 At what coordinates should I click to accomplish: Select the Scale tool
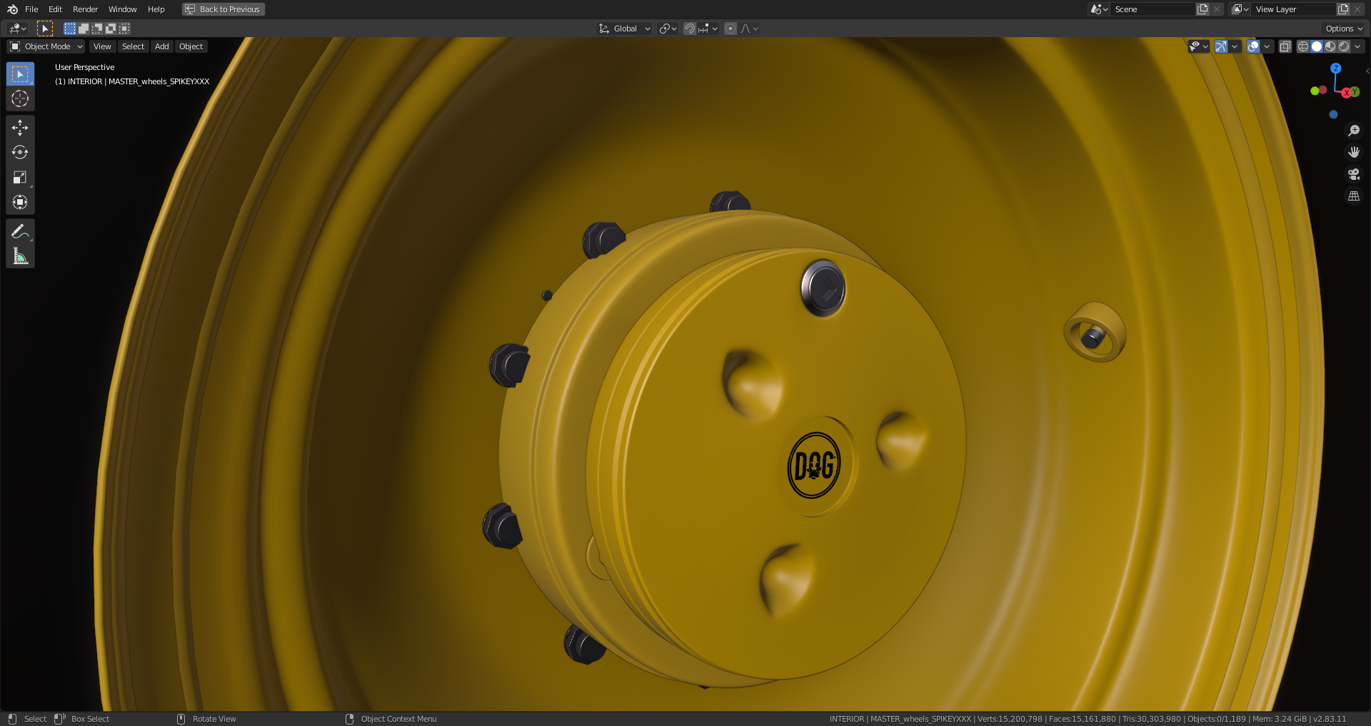(x=20, y=177)
